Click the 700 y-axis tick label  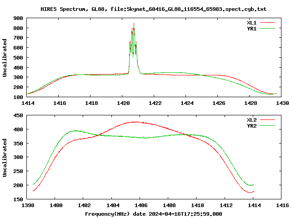[x=18, y=38]
